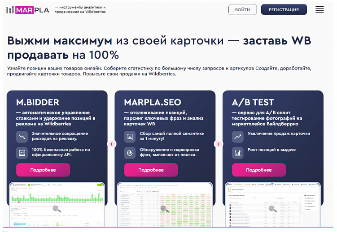Click the A/B TEST card title
This screenshot has width=337, height=232.
pos(253,102)
